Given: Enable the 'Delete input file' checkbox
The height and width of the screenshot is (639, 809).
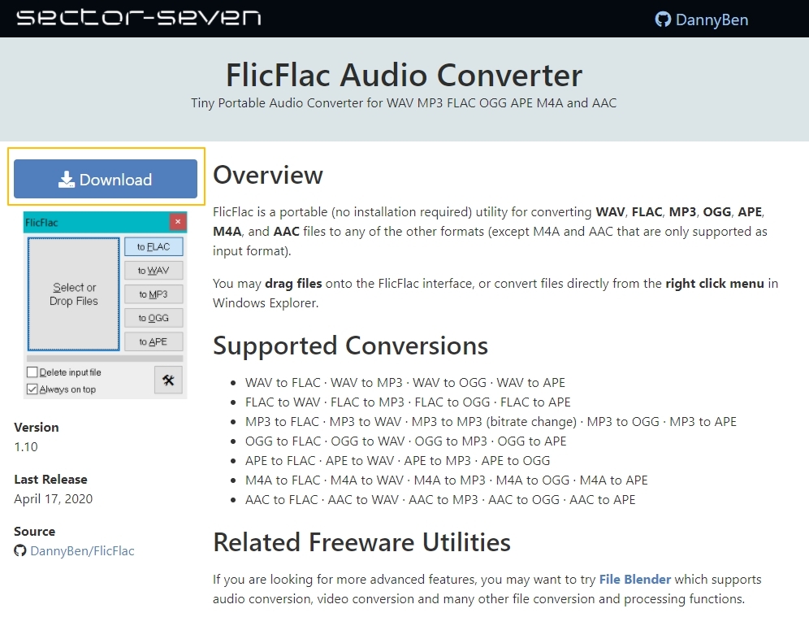Looking at the screenshot, I should [x=32, y=372].
